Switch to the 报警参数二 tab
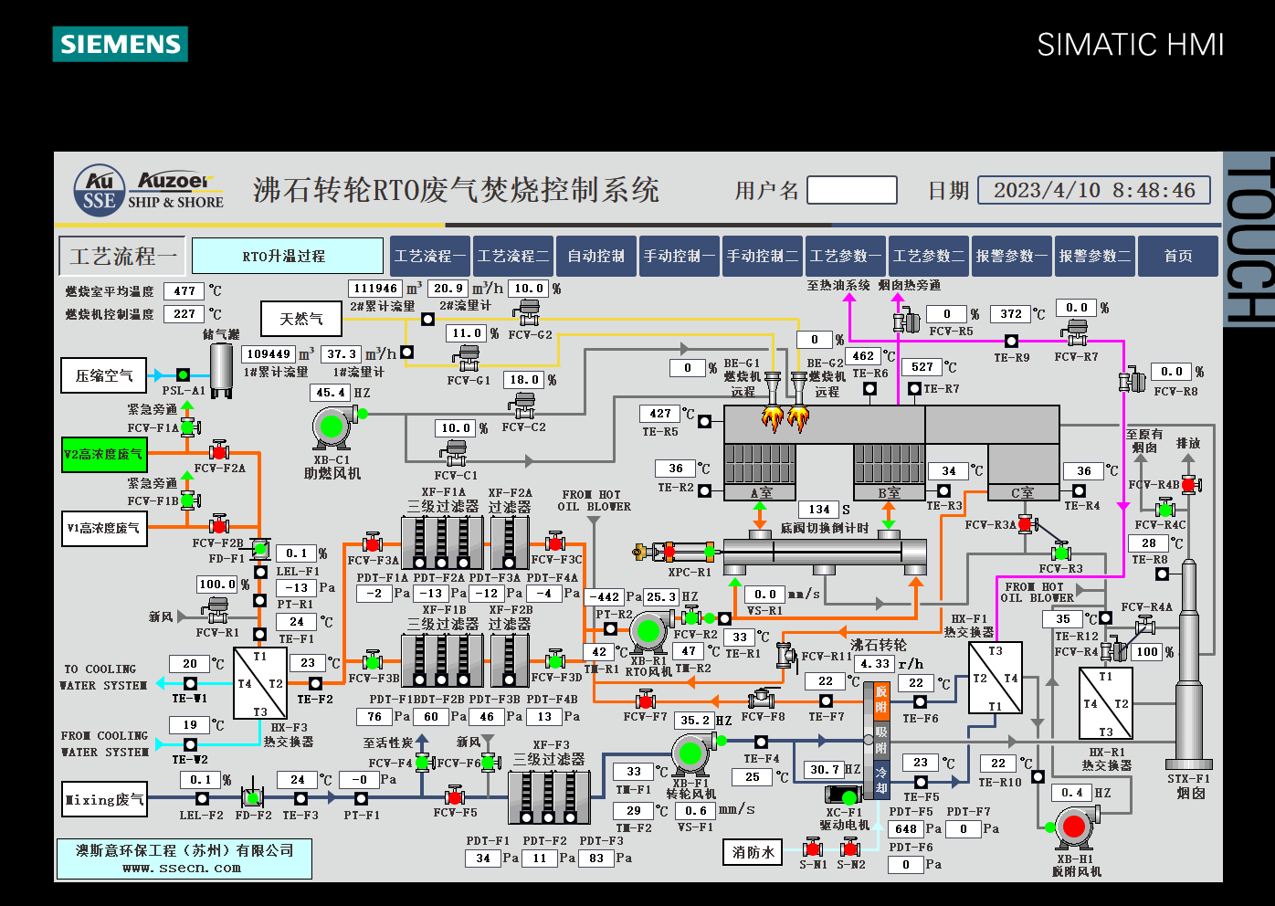The width and height of the screenshot is (1275, 906). 1095,256
